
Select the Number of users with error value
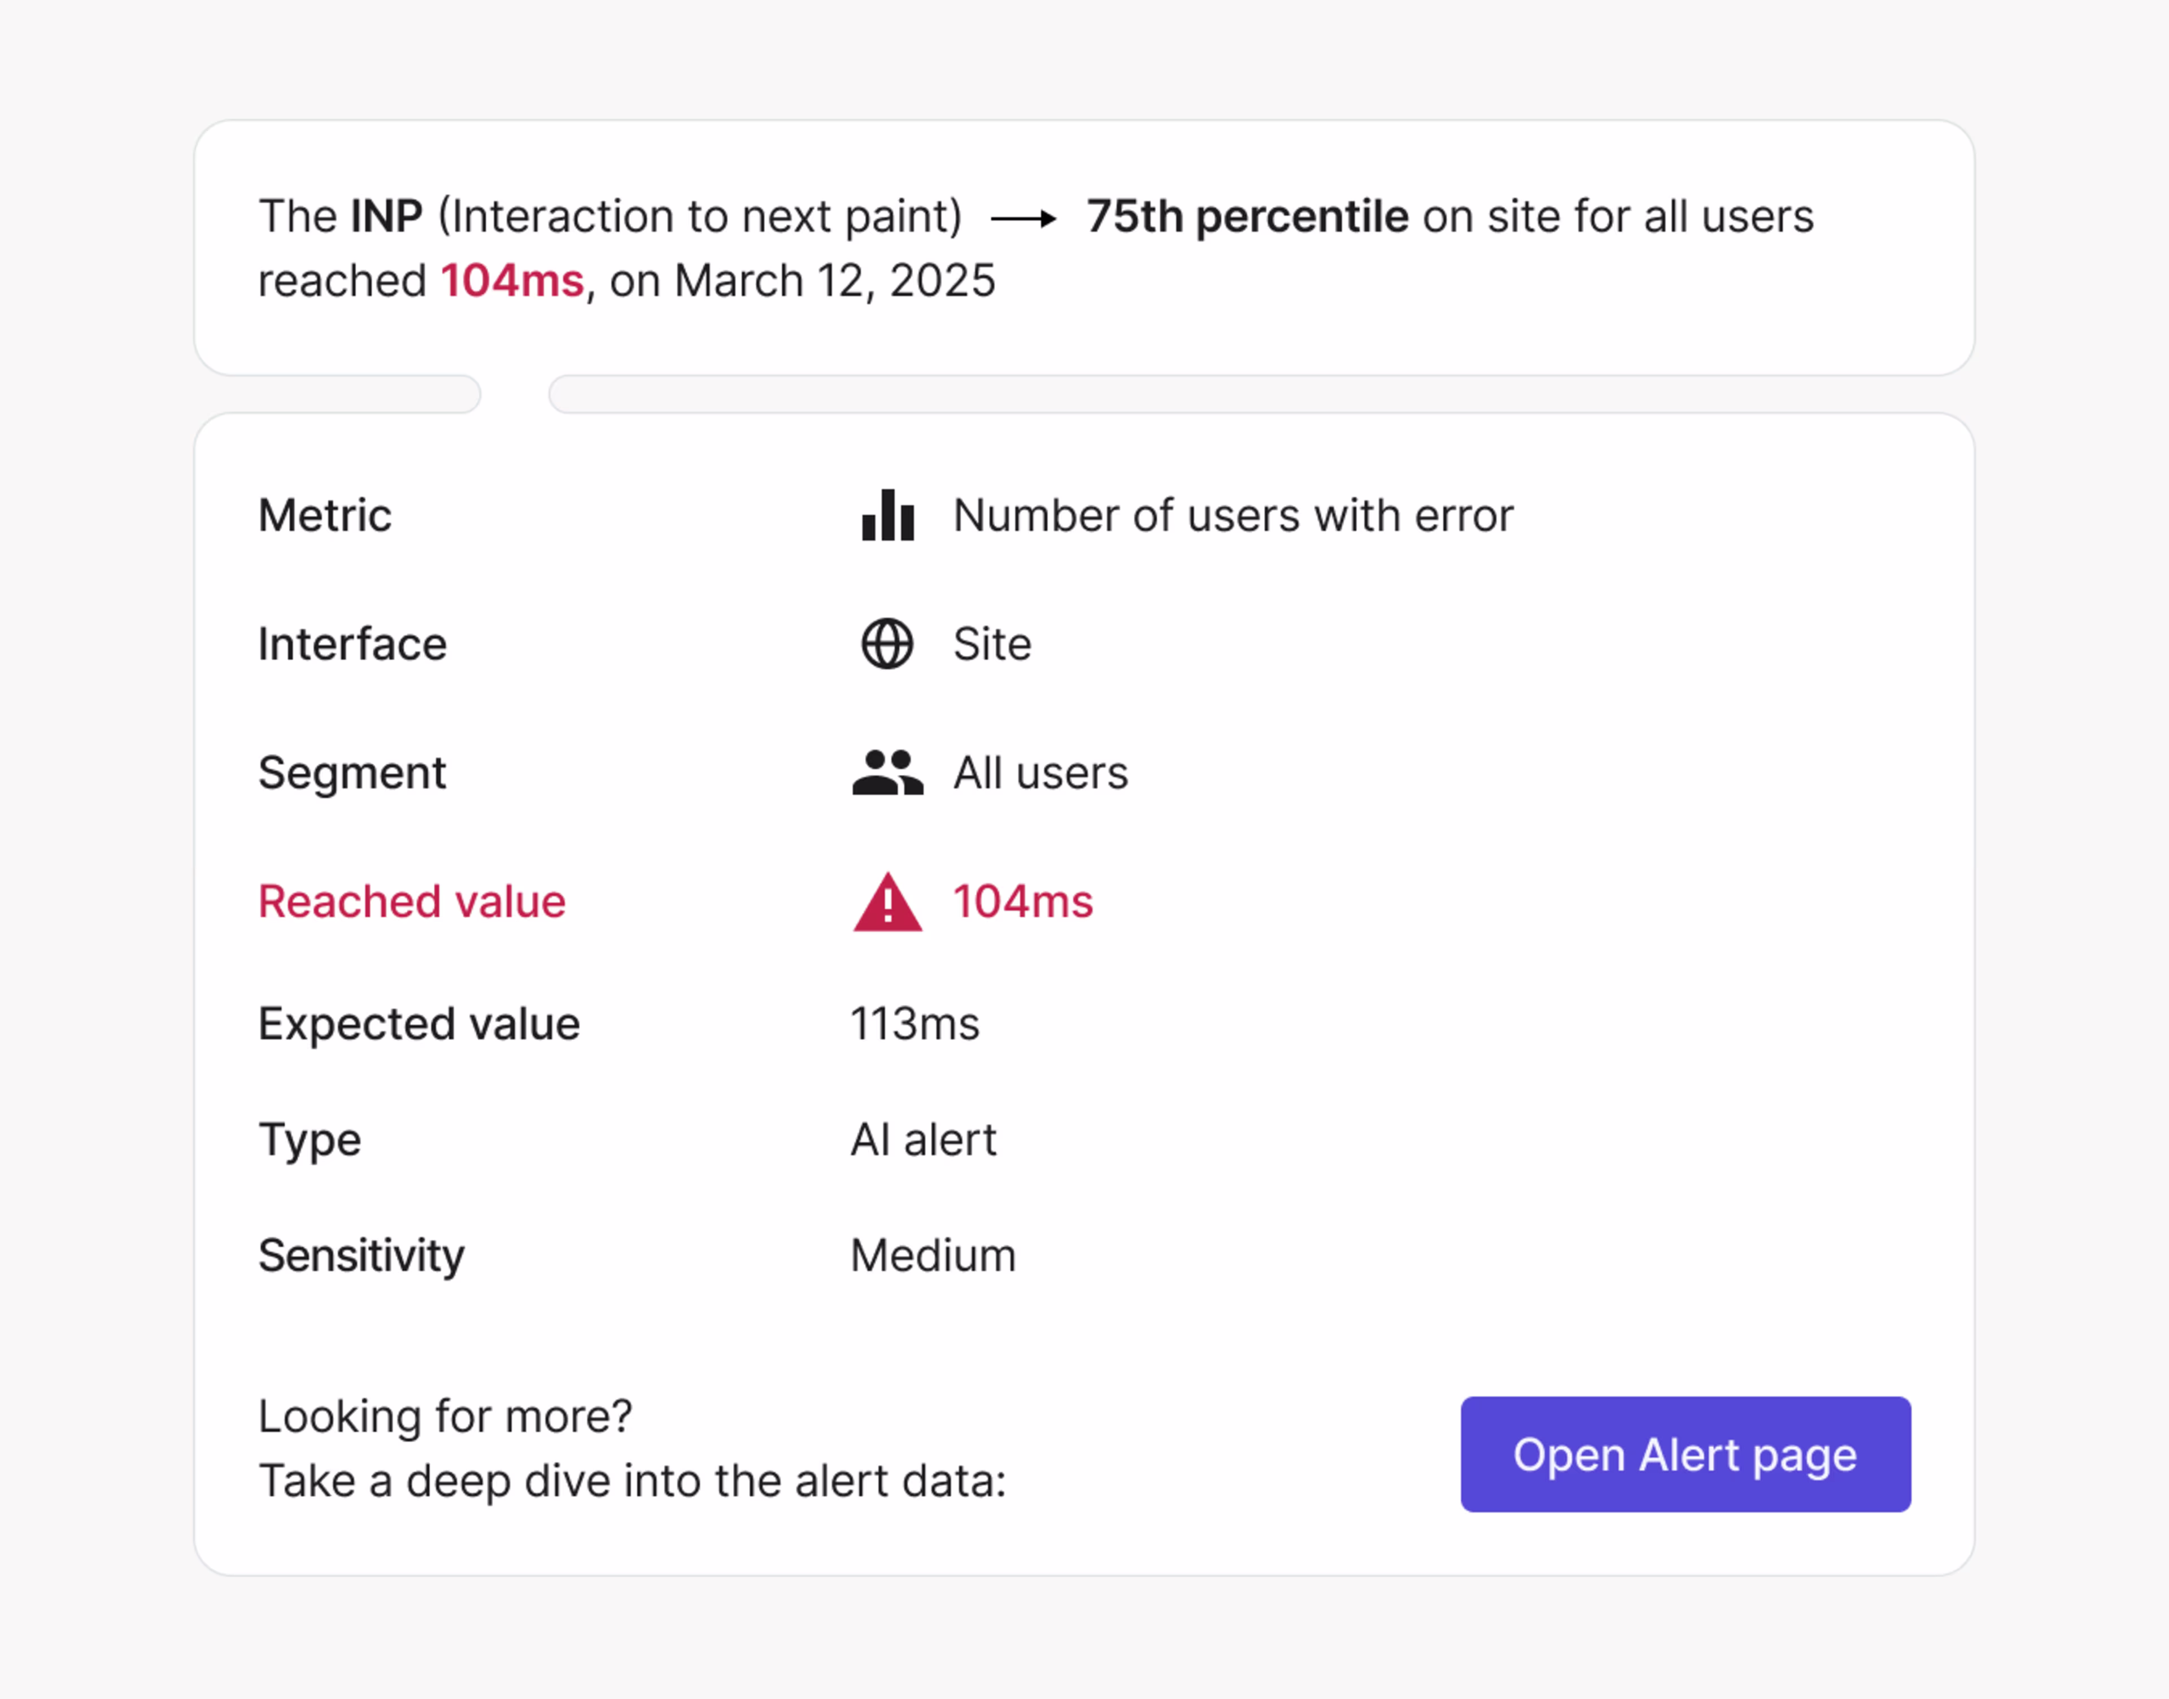(x=1233, y=515)
